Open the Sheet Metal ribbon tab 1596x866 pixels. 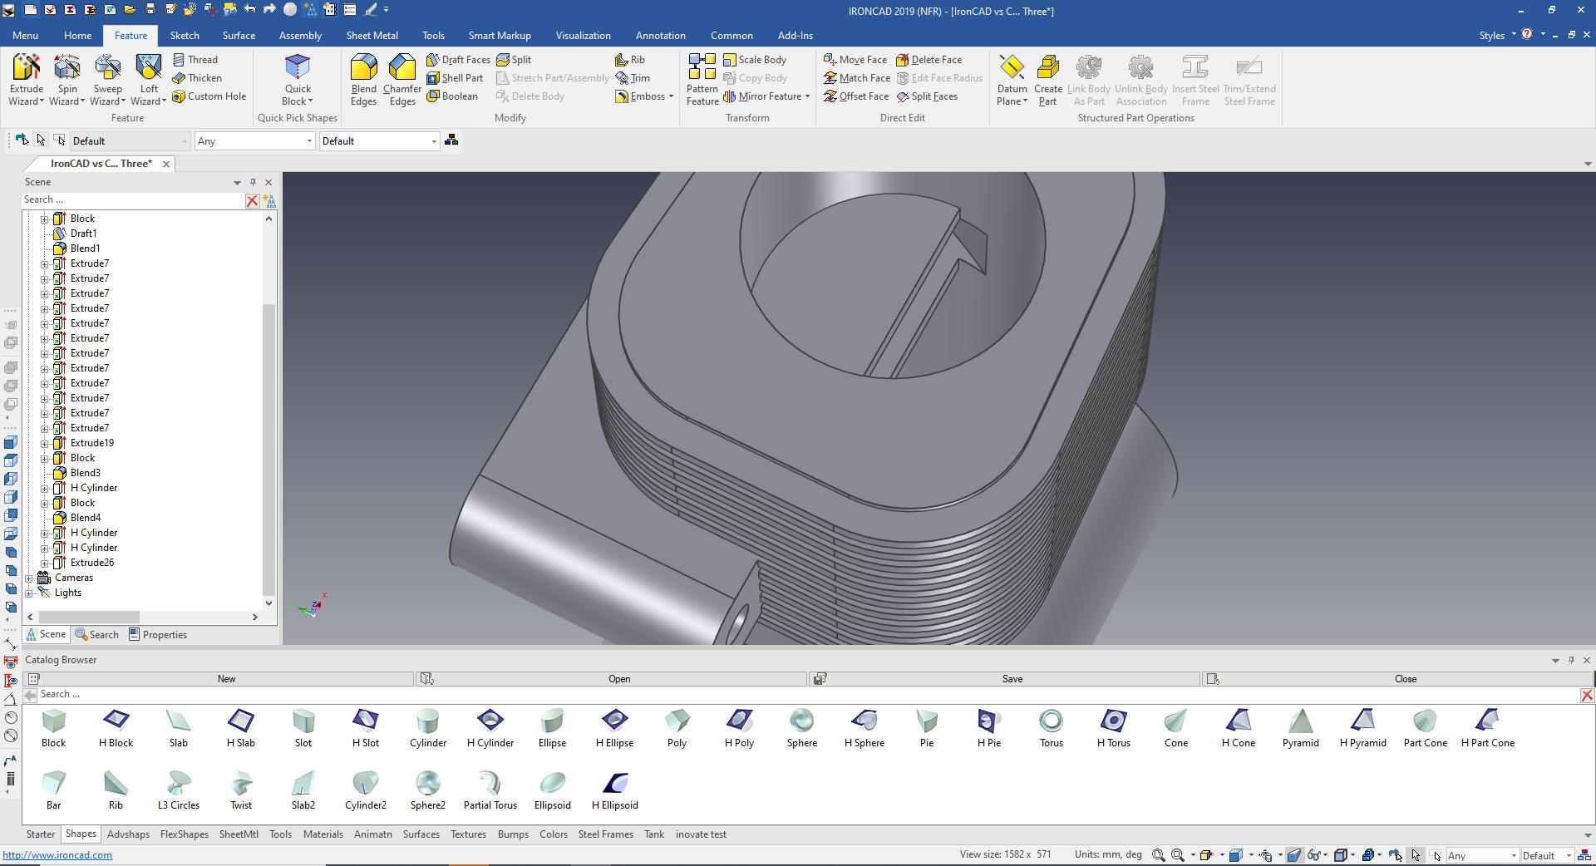pyautogui.click(x=372, y=36)
